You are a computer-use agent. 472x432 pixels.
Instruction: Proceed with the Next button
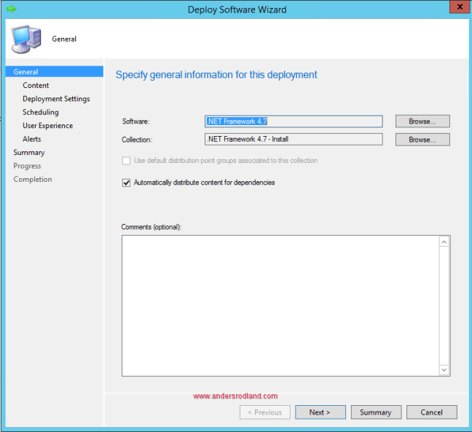tap(320, 412)
